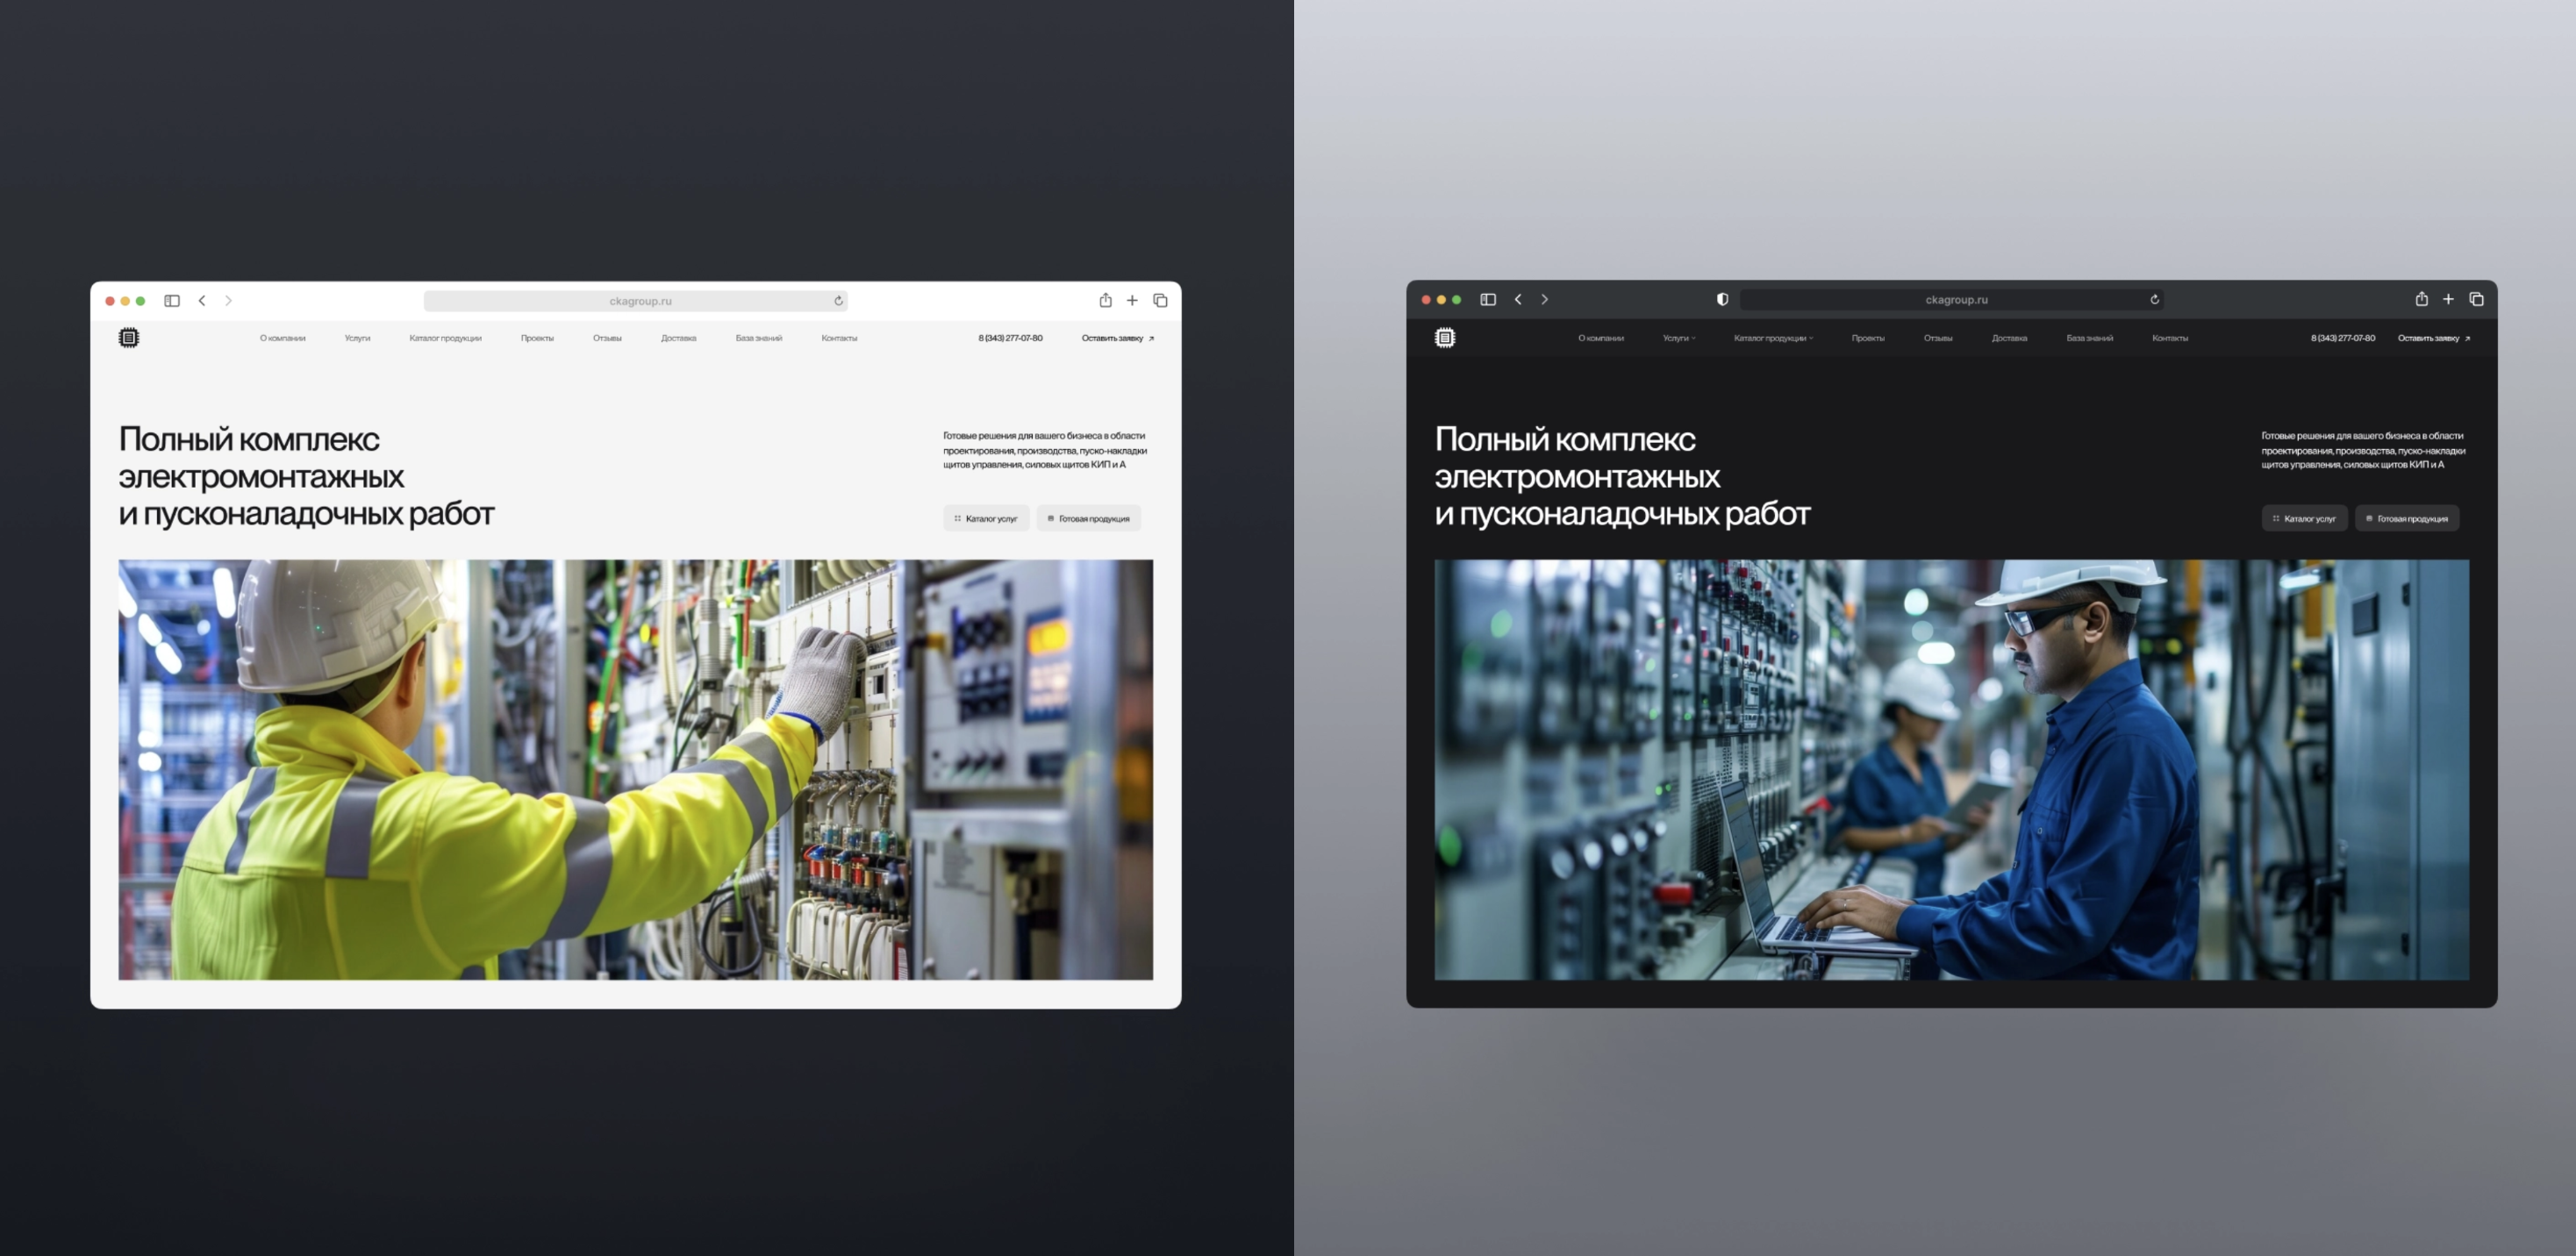This screenshot has width=2576, height=1256.
Task: Click chip logo on the light site
Action: click(x=129, y=338)
